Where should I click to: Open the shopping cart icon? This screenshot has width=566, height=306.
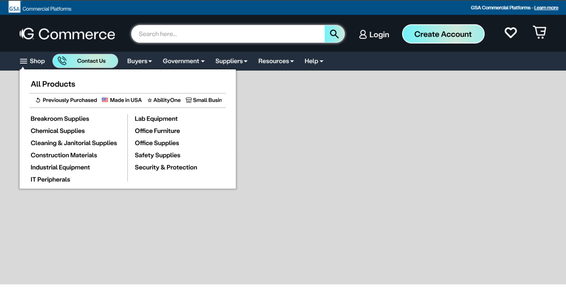click(x=539, y=32)
